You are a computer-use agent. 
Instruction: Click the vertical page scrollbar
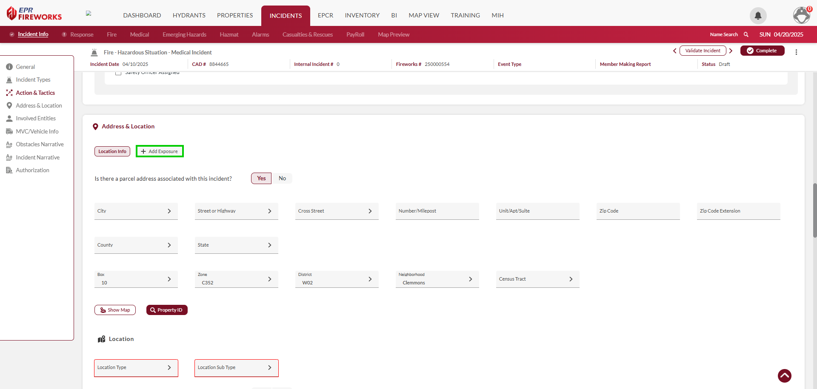(x=814, y=210)
